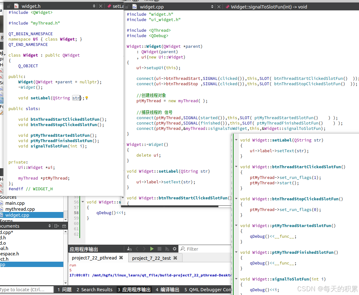Open the Search Results pane

tap(94, 290)
